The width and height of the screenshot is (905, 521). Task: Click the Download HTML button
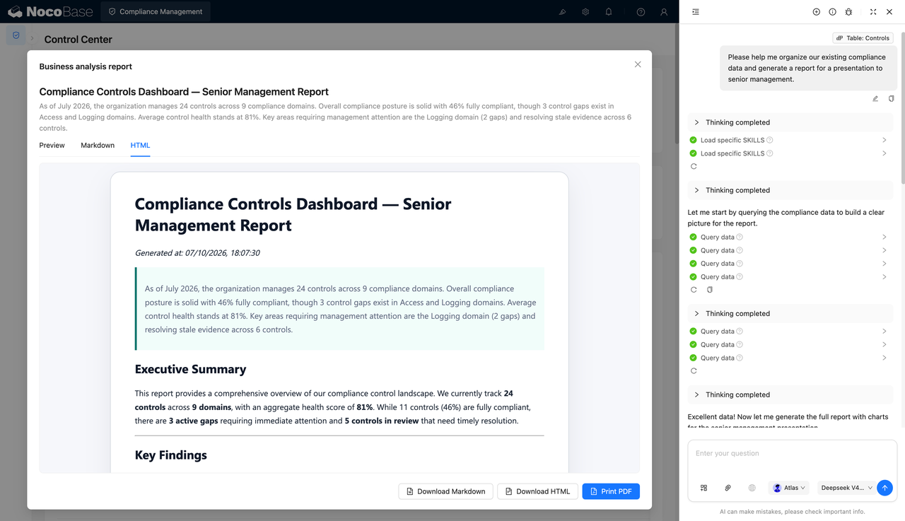(x=537, y=491)
